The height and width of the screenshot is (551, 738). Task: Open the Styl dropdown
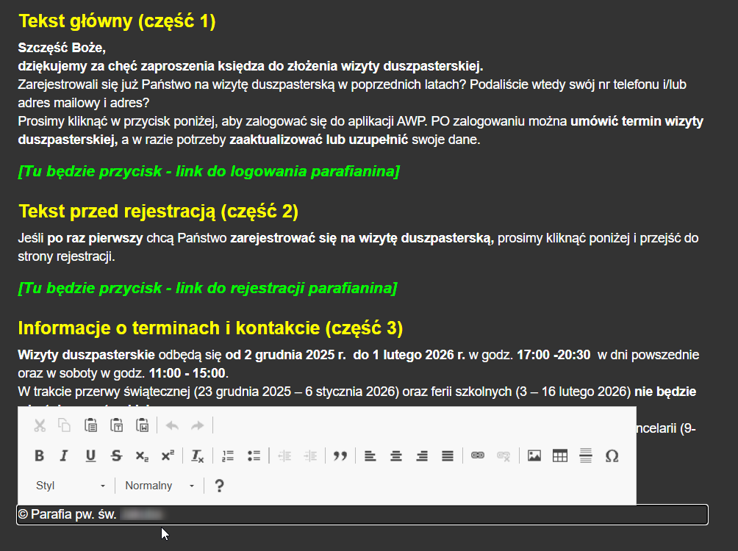[71, 486]
